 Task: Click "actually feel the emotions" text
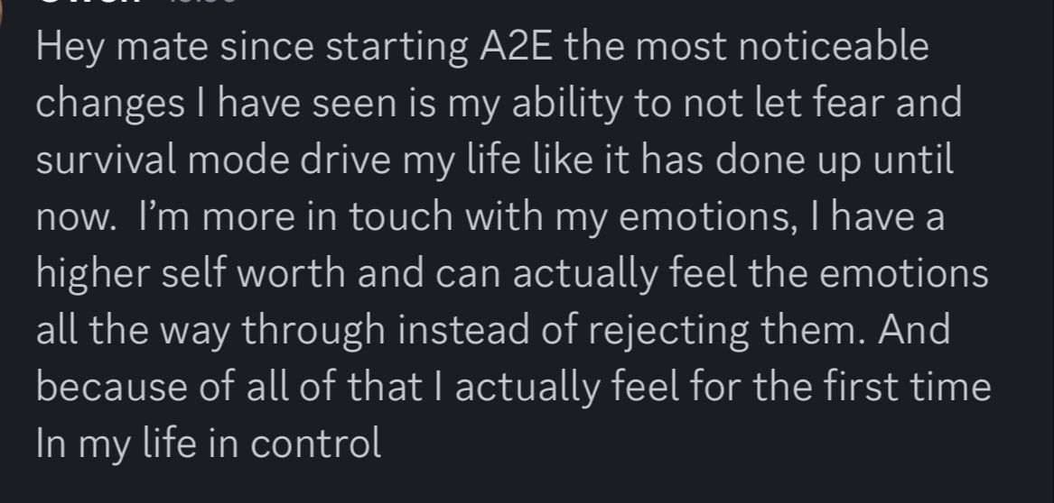tap(751, 275)
